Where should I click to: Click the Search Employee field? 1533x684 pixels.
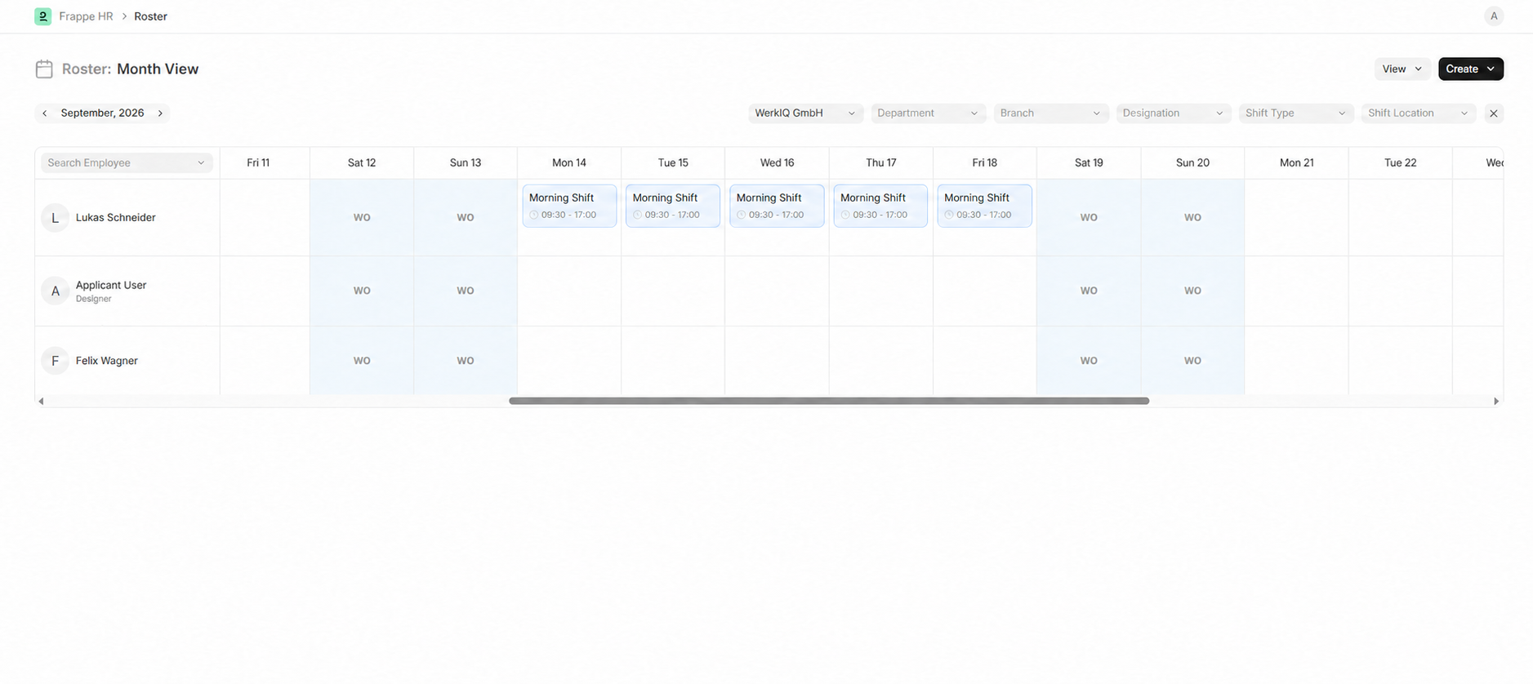pyautogui.click(x=127, y=163)
